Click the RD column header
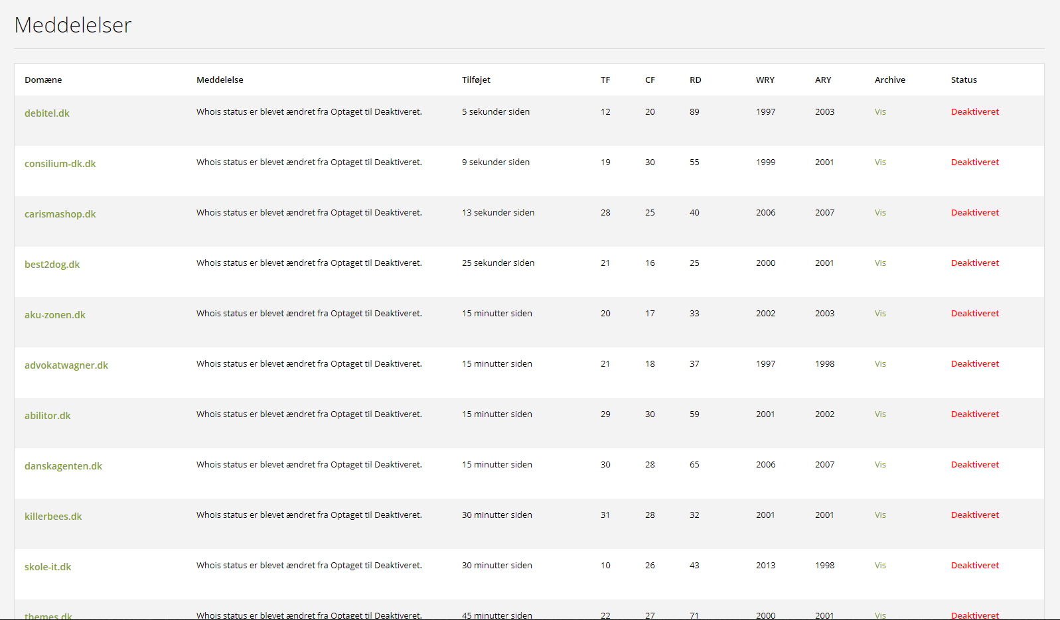 695,80
